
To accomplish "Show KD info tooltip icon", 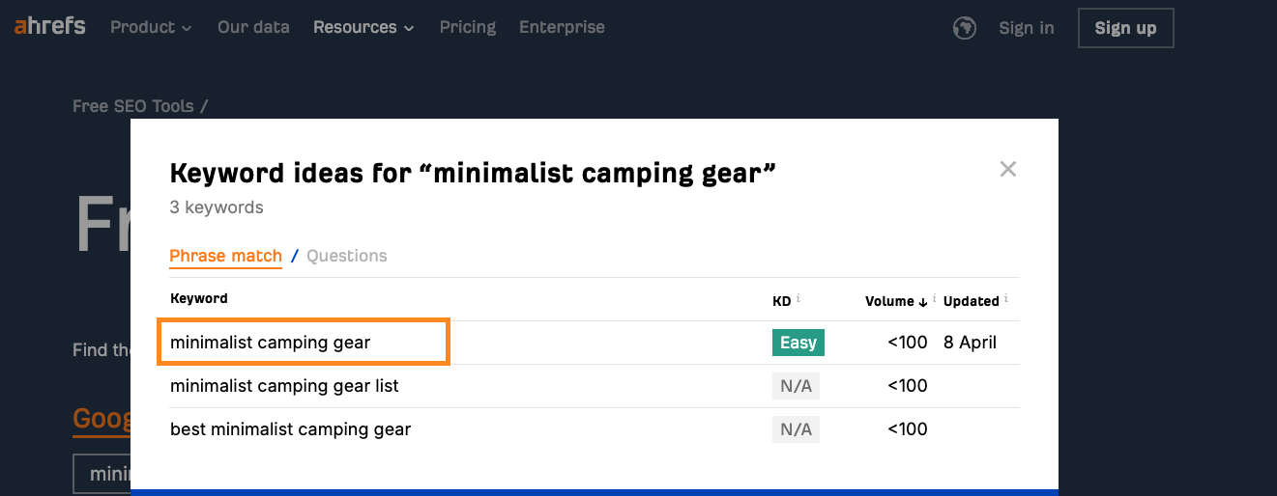I will point(798,299).
